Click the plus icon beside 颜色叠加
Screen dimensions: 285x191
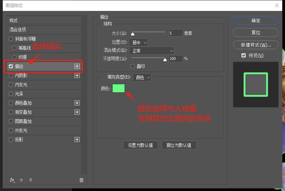tap(77, 103)
